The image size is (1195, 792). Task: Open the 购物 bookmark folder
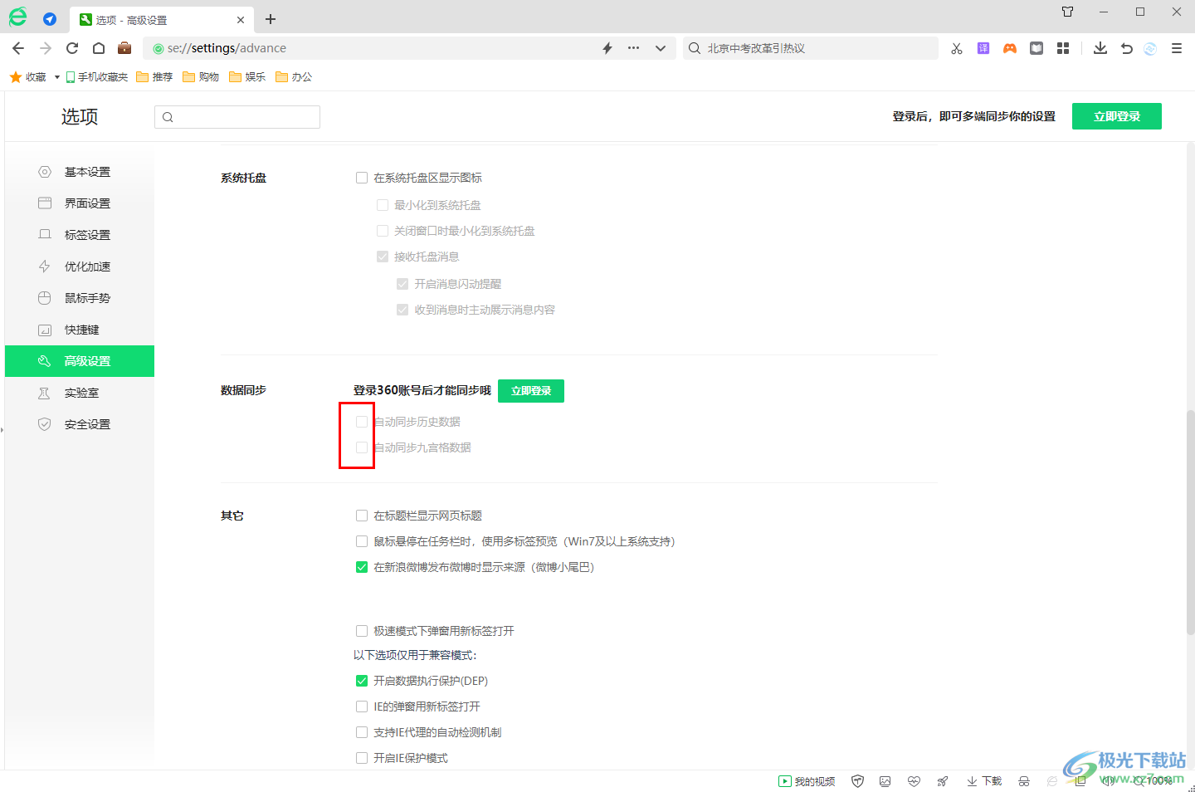pyautogui.click(x=202, y=76)
